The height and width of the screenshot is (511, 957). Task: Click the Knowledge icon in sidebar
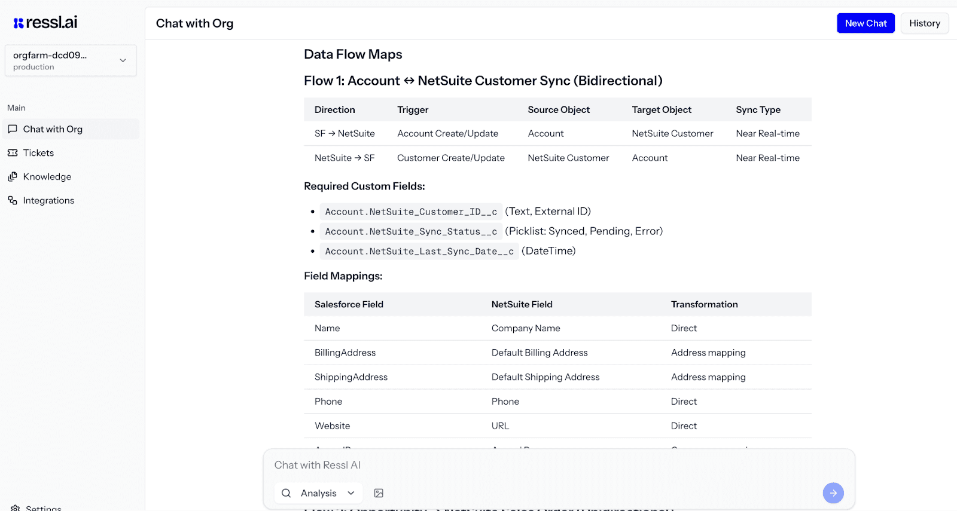13,177
